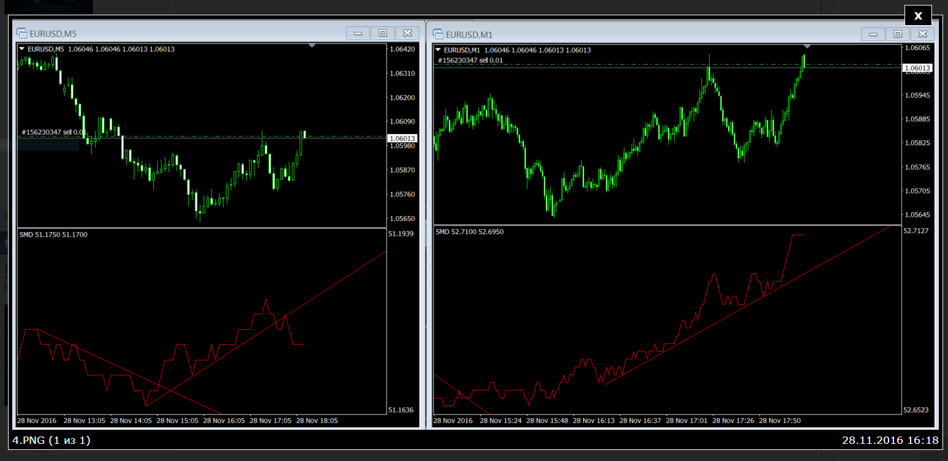The image size is (948, 461).
Task: Click the 28 Nov 15:24 time label
Action: [x=501, y=421]
